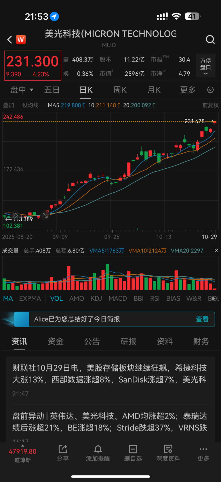This screenshot has height=482, width=221.
Task: Open chart settings hexagon icon
Action: (x=210, y=90)
